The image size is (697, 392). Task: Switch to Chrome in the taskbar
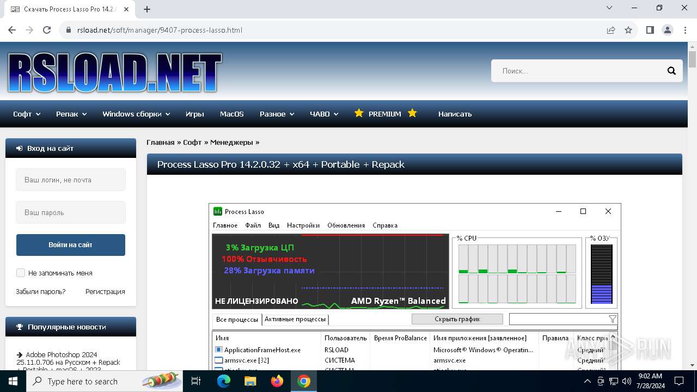(304, 381)
